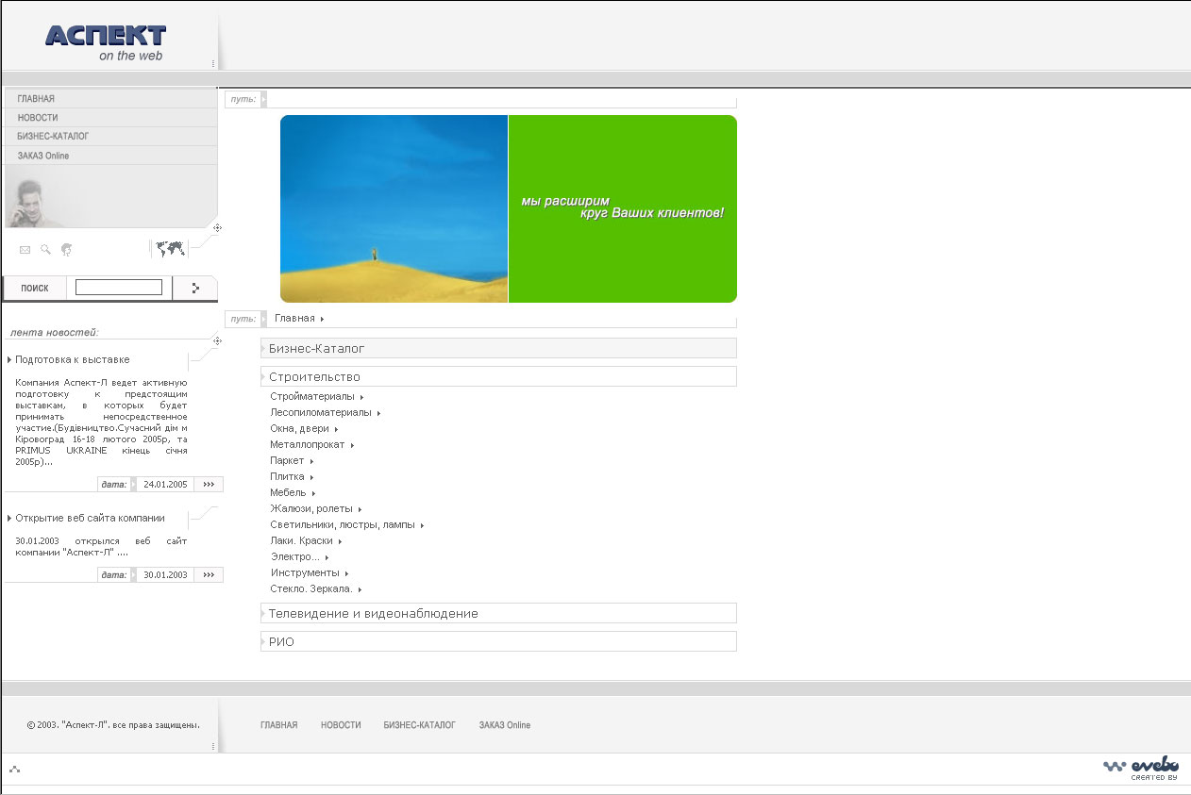Click the лента новостей heading

[54, 332]
